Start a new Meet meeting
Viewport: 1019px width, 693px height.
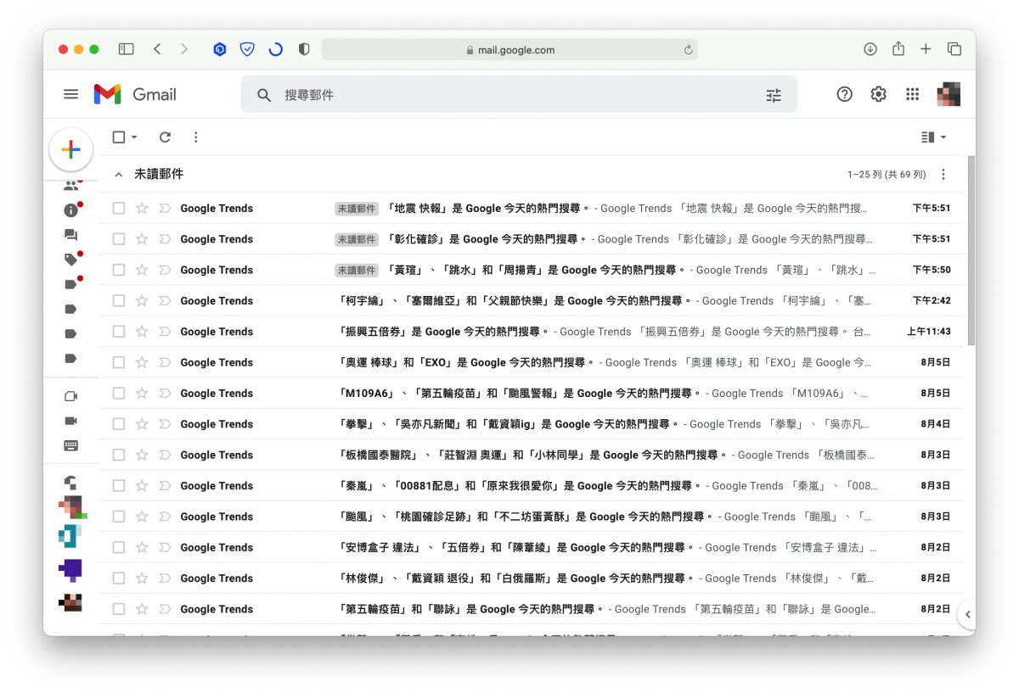coord(71,396)
